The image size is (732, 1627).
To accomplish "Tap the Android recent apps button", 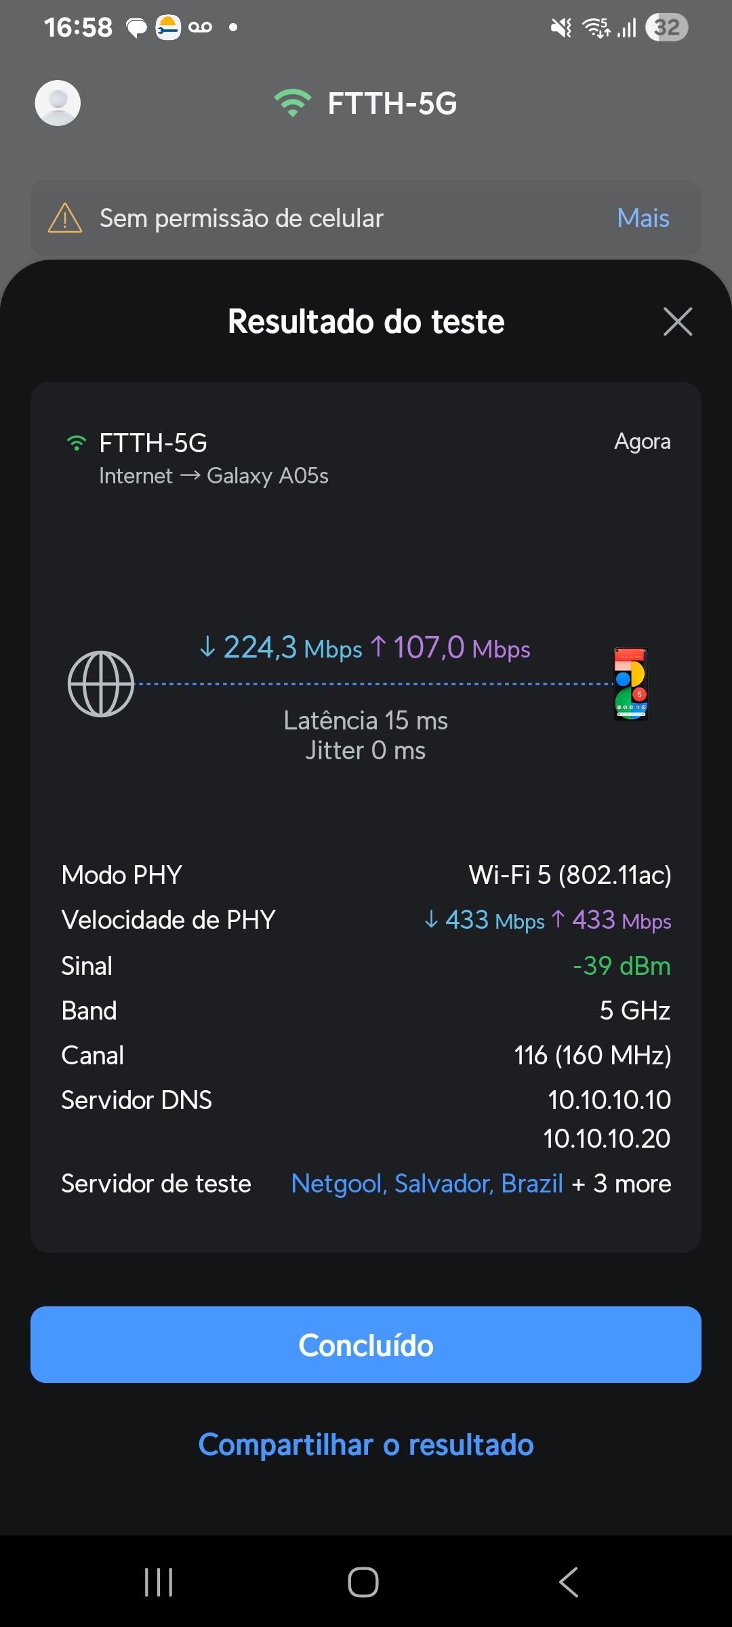I will tap(159, 1582).
